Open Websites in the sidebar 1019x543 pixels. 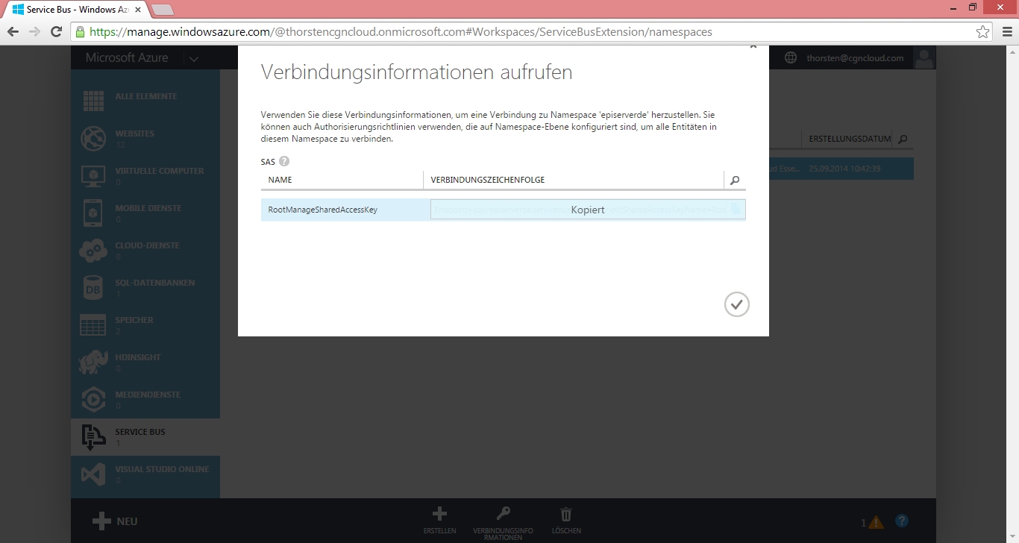pyautogui.click(x=134, y=138)
